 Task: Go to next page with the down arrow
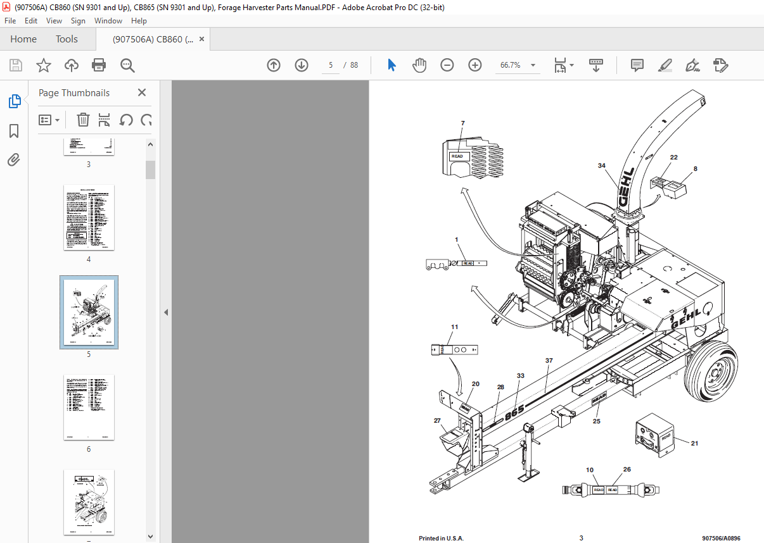pos(302,65)
